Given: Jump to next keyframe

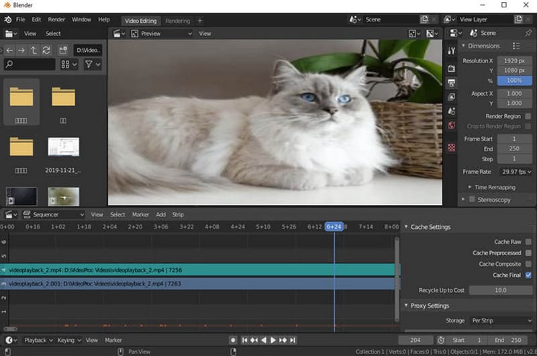Looking at the screenshot, I should [283, 341].
